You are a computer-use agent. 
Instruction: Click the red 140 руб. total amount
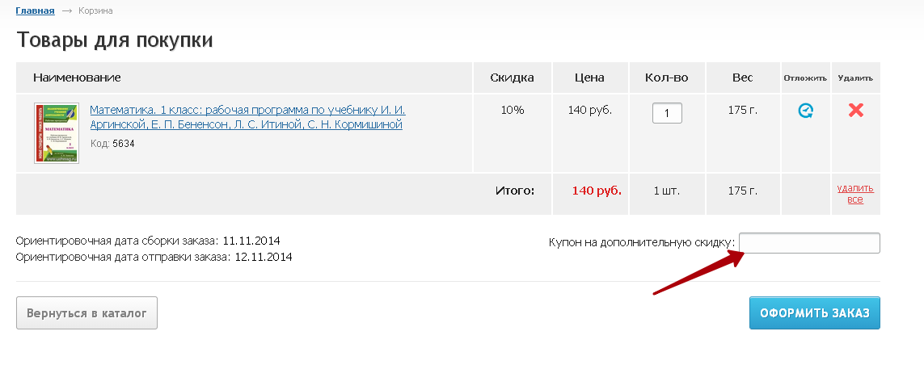(597, 191)
